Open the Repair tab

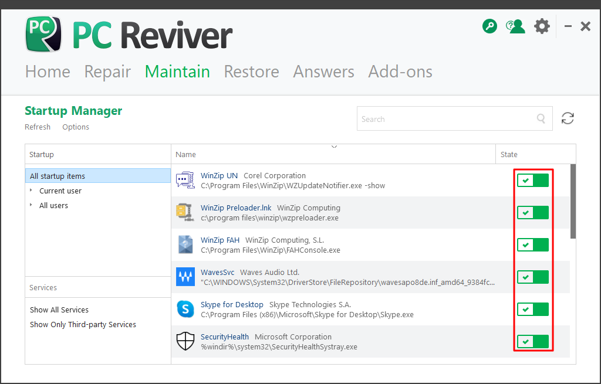[x=108, y=72]
